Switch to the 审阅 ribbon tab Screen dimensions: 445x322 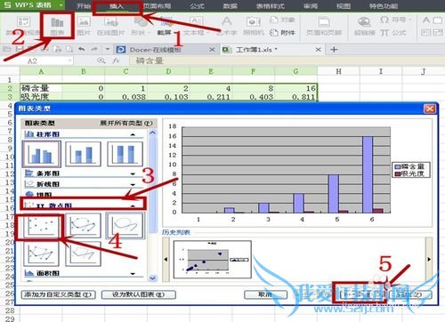(311, 6)
